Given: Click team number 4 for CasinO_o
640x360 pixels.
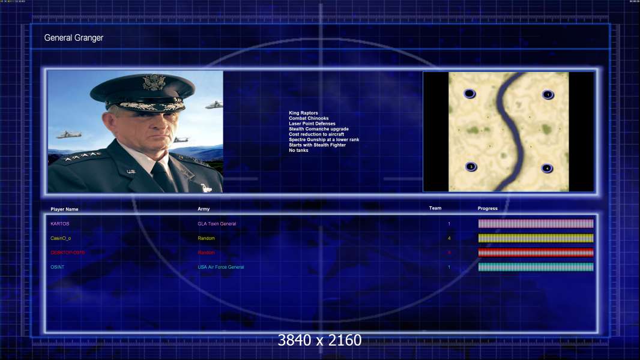Looking at the screenshot, I should [x=449, y=238].
